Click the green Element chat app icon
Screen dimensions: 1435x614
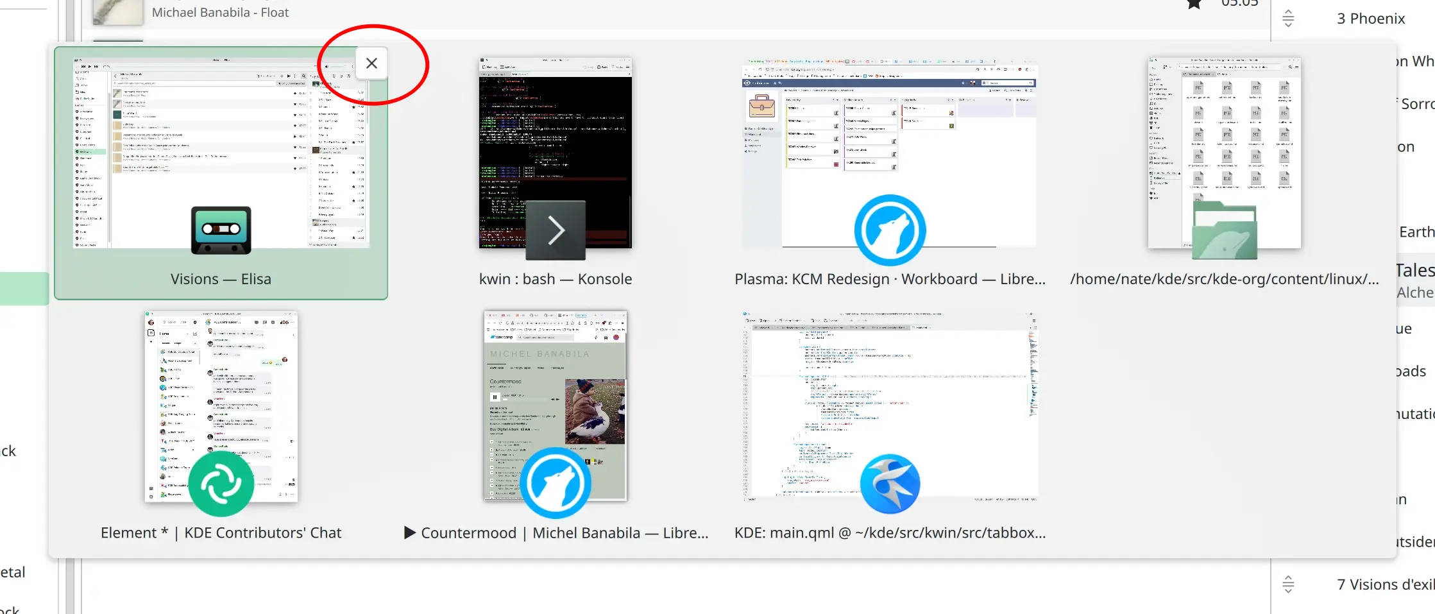tap(221, 484)
